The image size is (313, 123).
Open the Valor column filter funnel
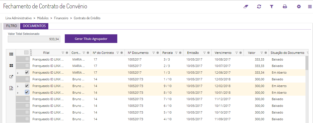click(262, 53)
